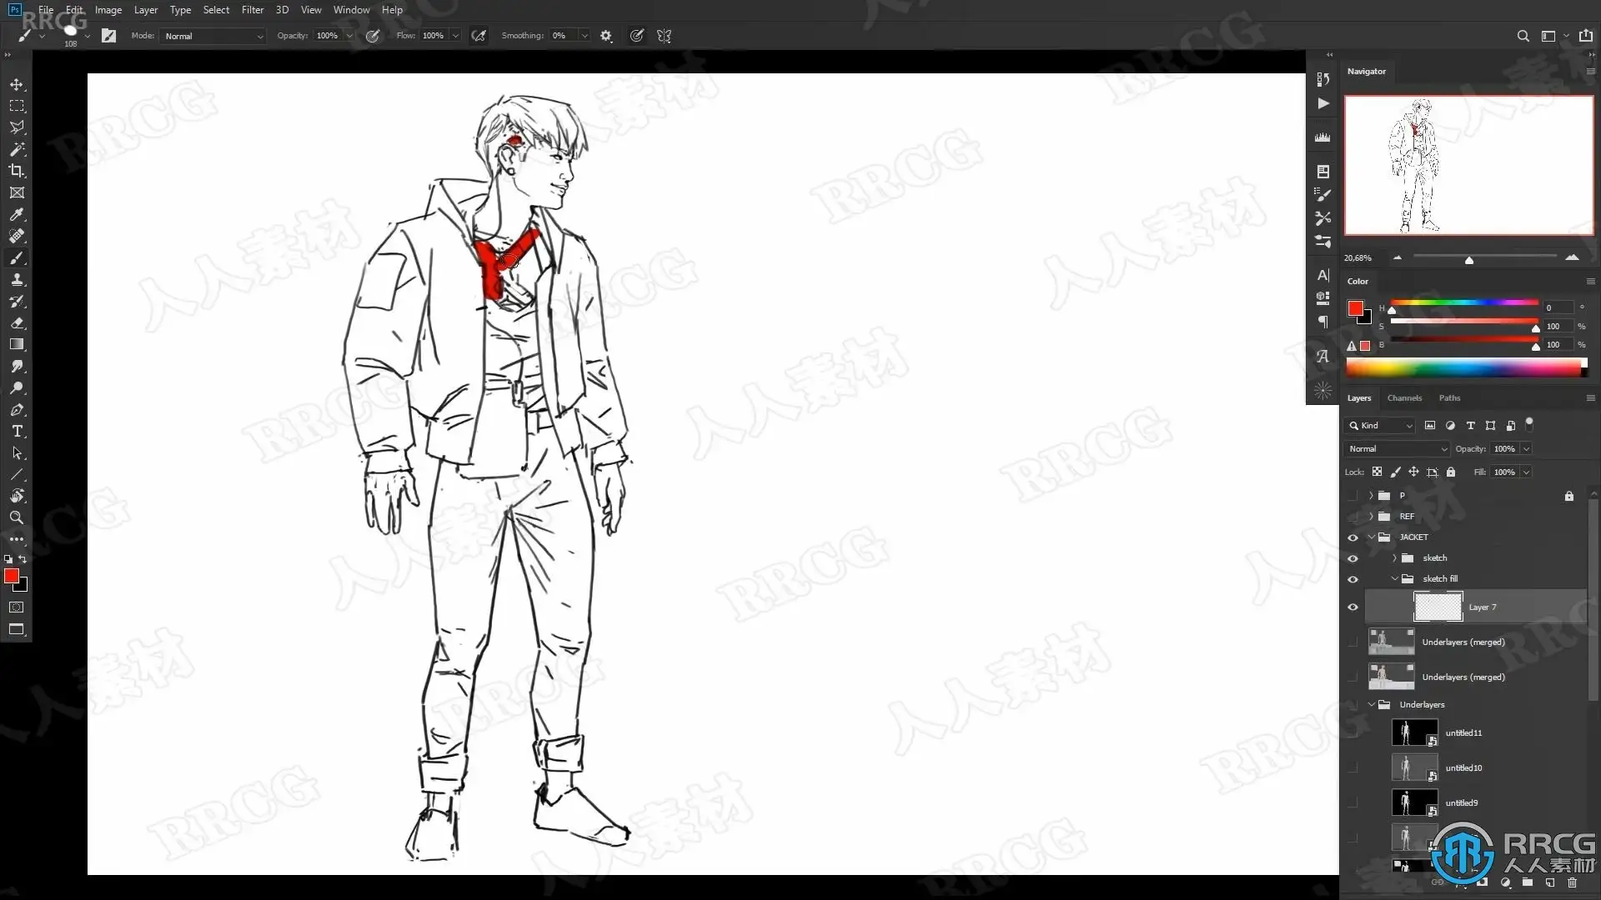Open brush settings gear icon
The image size is (1601, 900).
[x=606, y=36]
